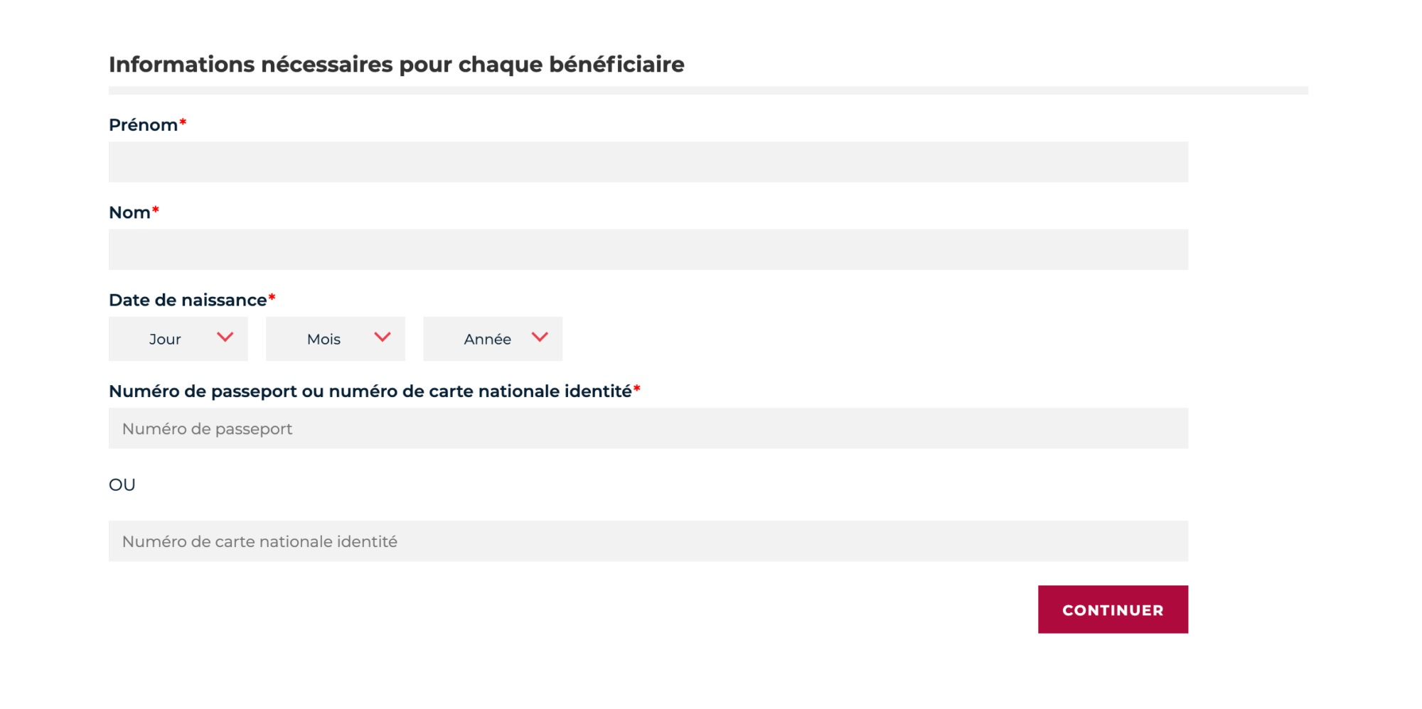The image size is (1422, 709).
Task: Click the passport or identity card number label
Action: (370, 391)
